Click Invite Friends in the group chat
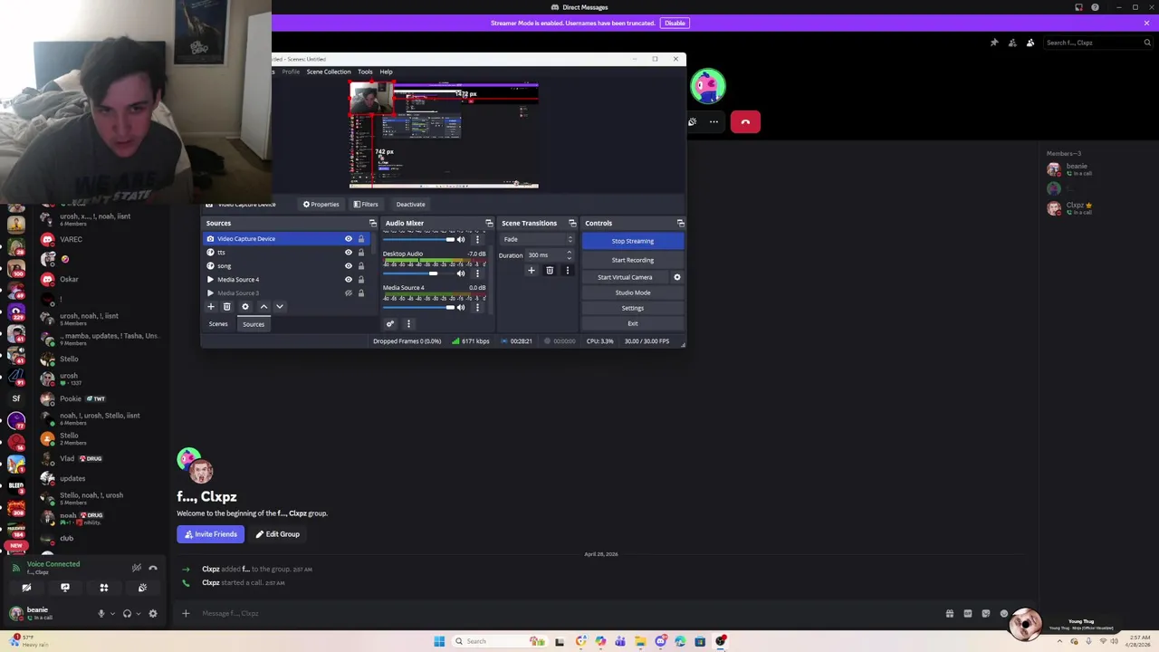The width and height of the screenshot is (1159, 652). tap(211, 534)
